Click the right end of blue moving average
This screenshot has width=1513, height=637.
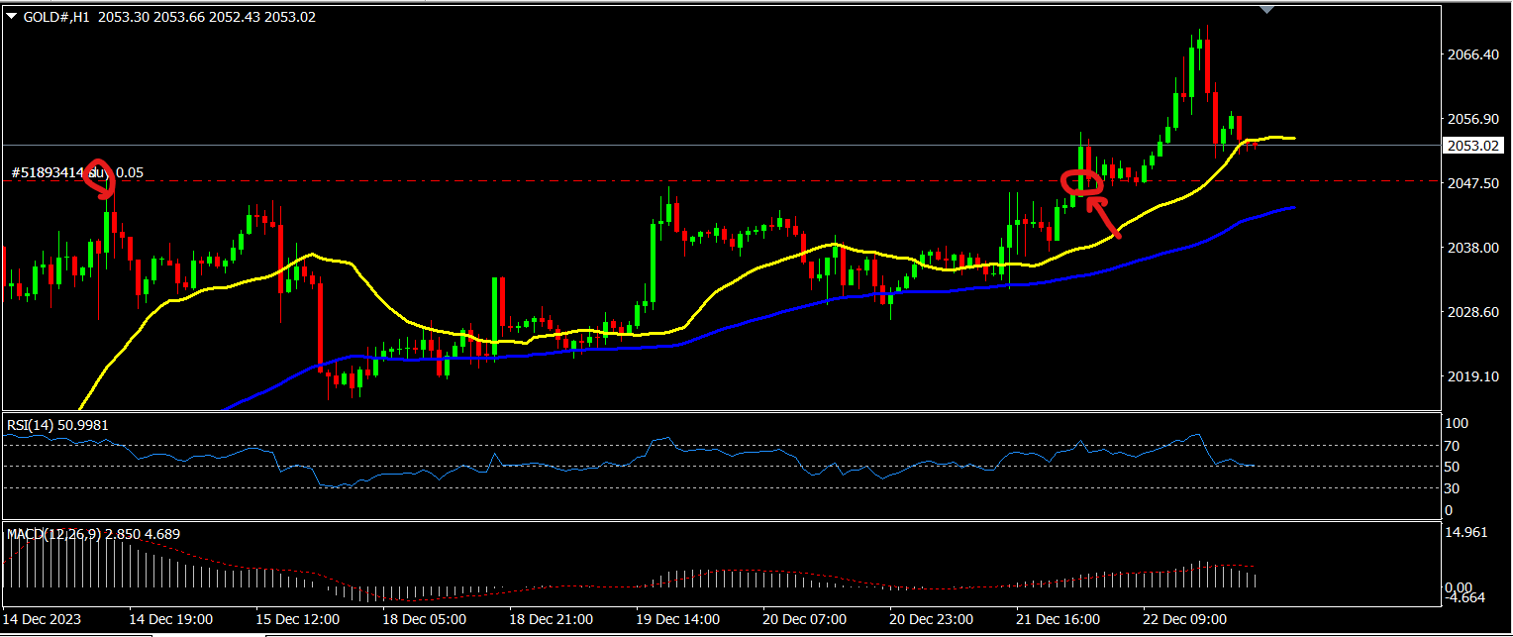click(1292, 208)
